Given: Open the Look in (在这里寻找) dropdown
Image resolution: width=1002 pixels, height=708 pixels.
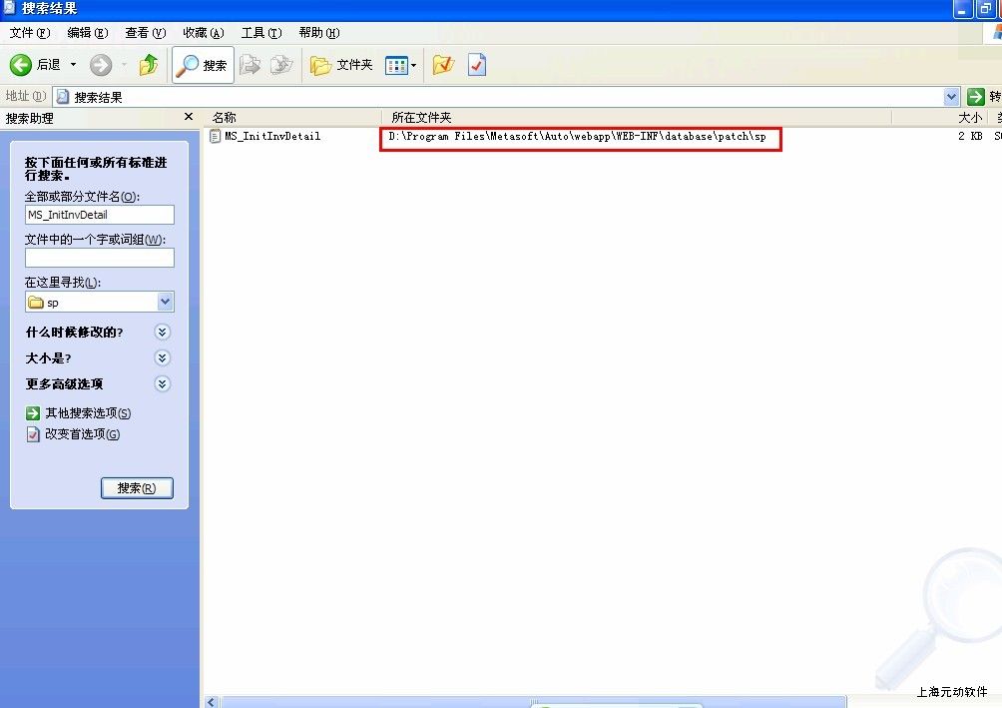Looking at the screenshot, I should click(166, 302).
